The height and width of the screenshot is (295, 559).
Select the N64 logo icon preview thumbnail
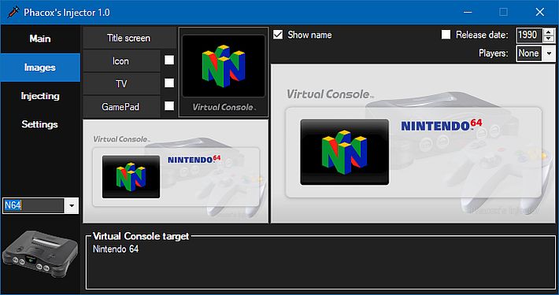point(224,72)
